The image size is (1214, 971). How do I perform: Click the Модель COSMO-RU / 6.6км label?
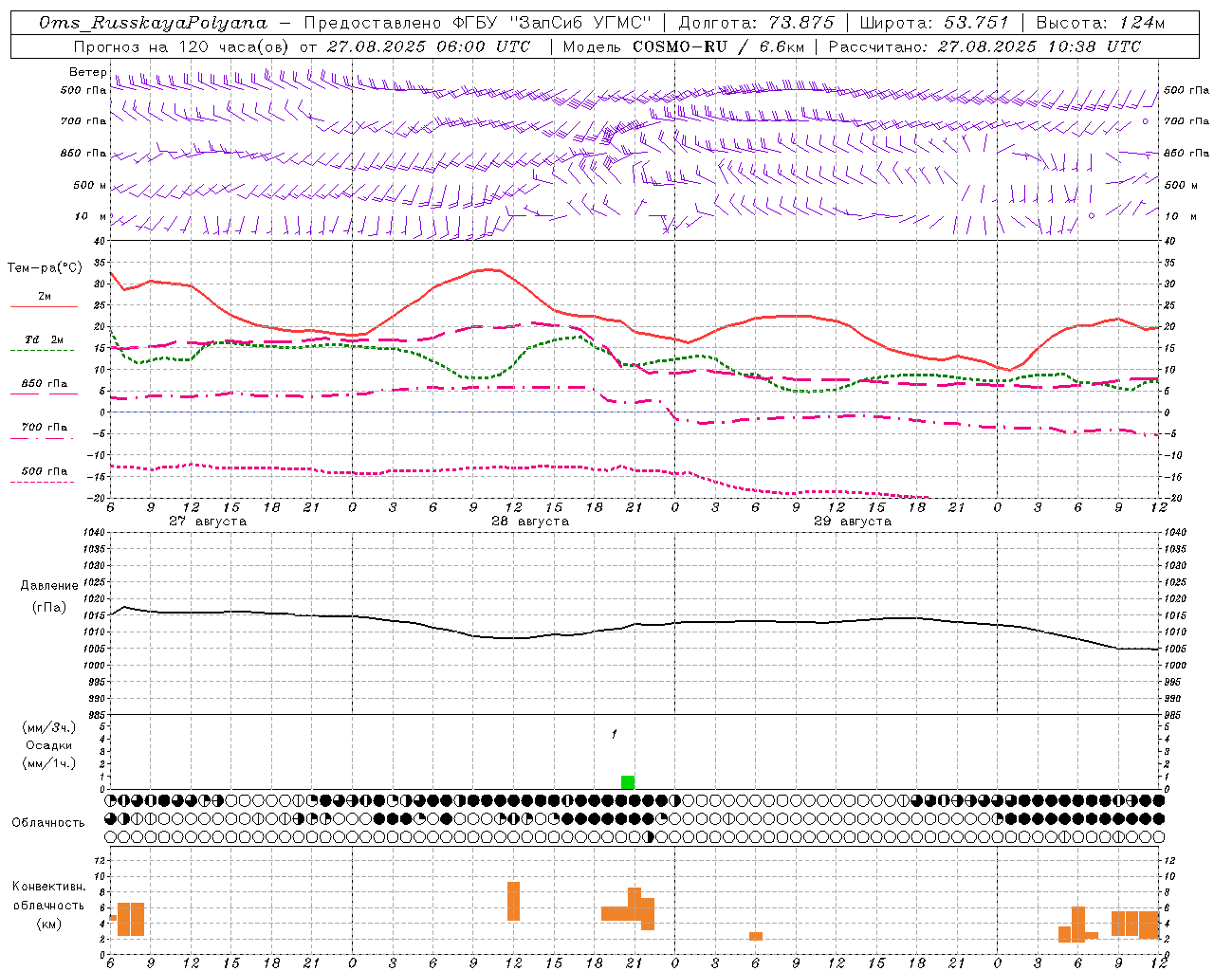(684, 46)
